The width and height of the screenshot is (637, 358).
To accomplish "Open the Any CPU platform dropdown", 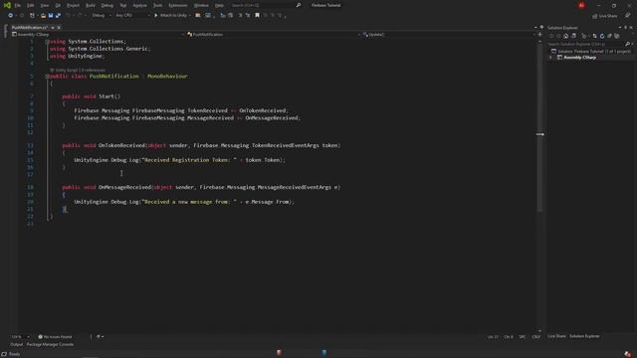I will (x=132, y=16).
